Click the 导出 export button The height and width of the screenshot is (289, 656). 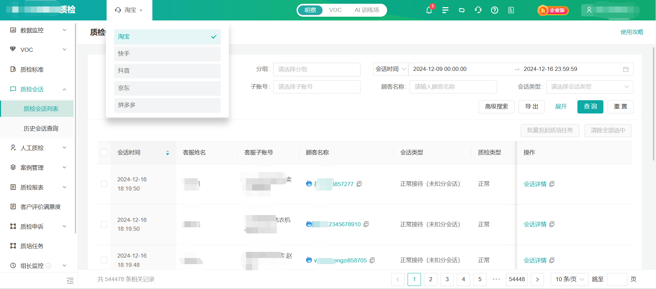click(532, 107)
